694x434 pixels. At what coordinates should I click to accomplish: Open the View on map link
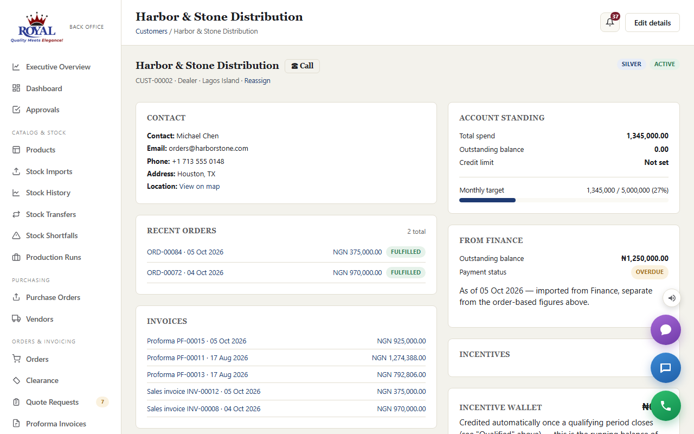(x=200, y=186)
